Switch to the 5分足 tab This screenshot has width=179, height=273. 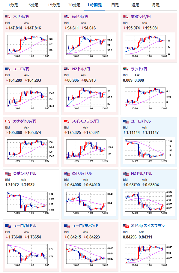33,5
